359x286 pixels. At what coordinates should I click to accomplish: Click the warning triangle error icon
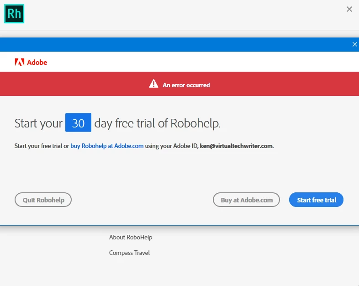pyautogui.click(x=153, y=84)
